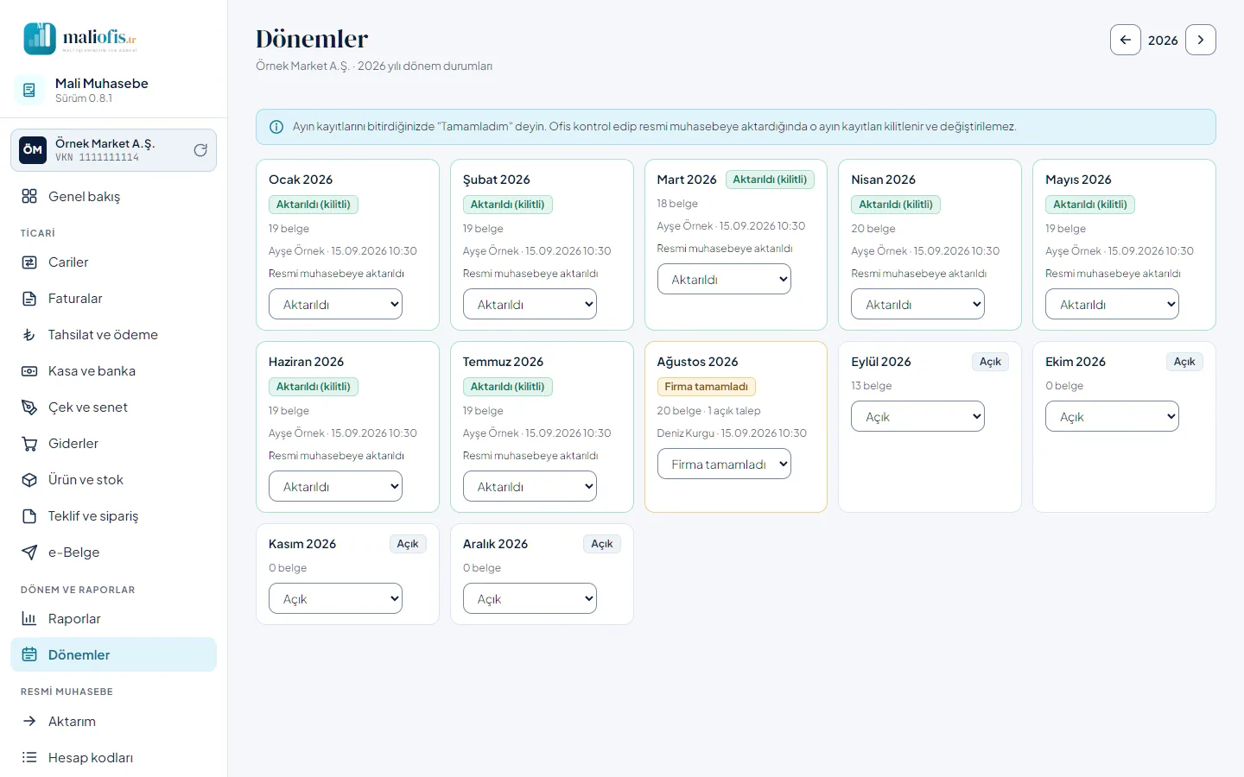Open the Hesap kodları menu item
This screenshot has height=777, width=1244.
(x=113, y=757)
